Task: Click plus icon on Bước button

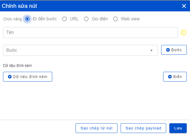Action: 168,50
